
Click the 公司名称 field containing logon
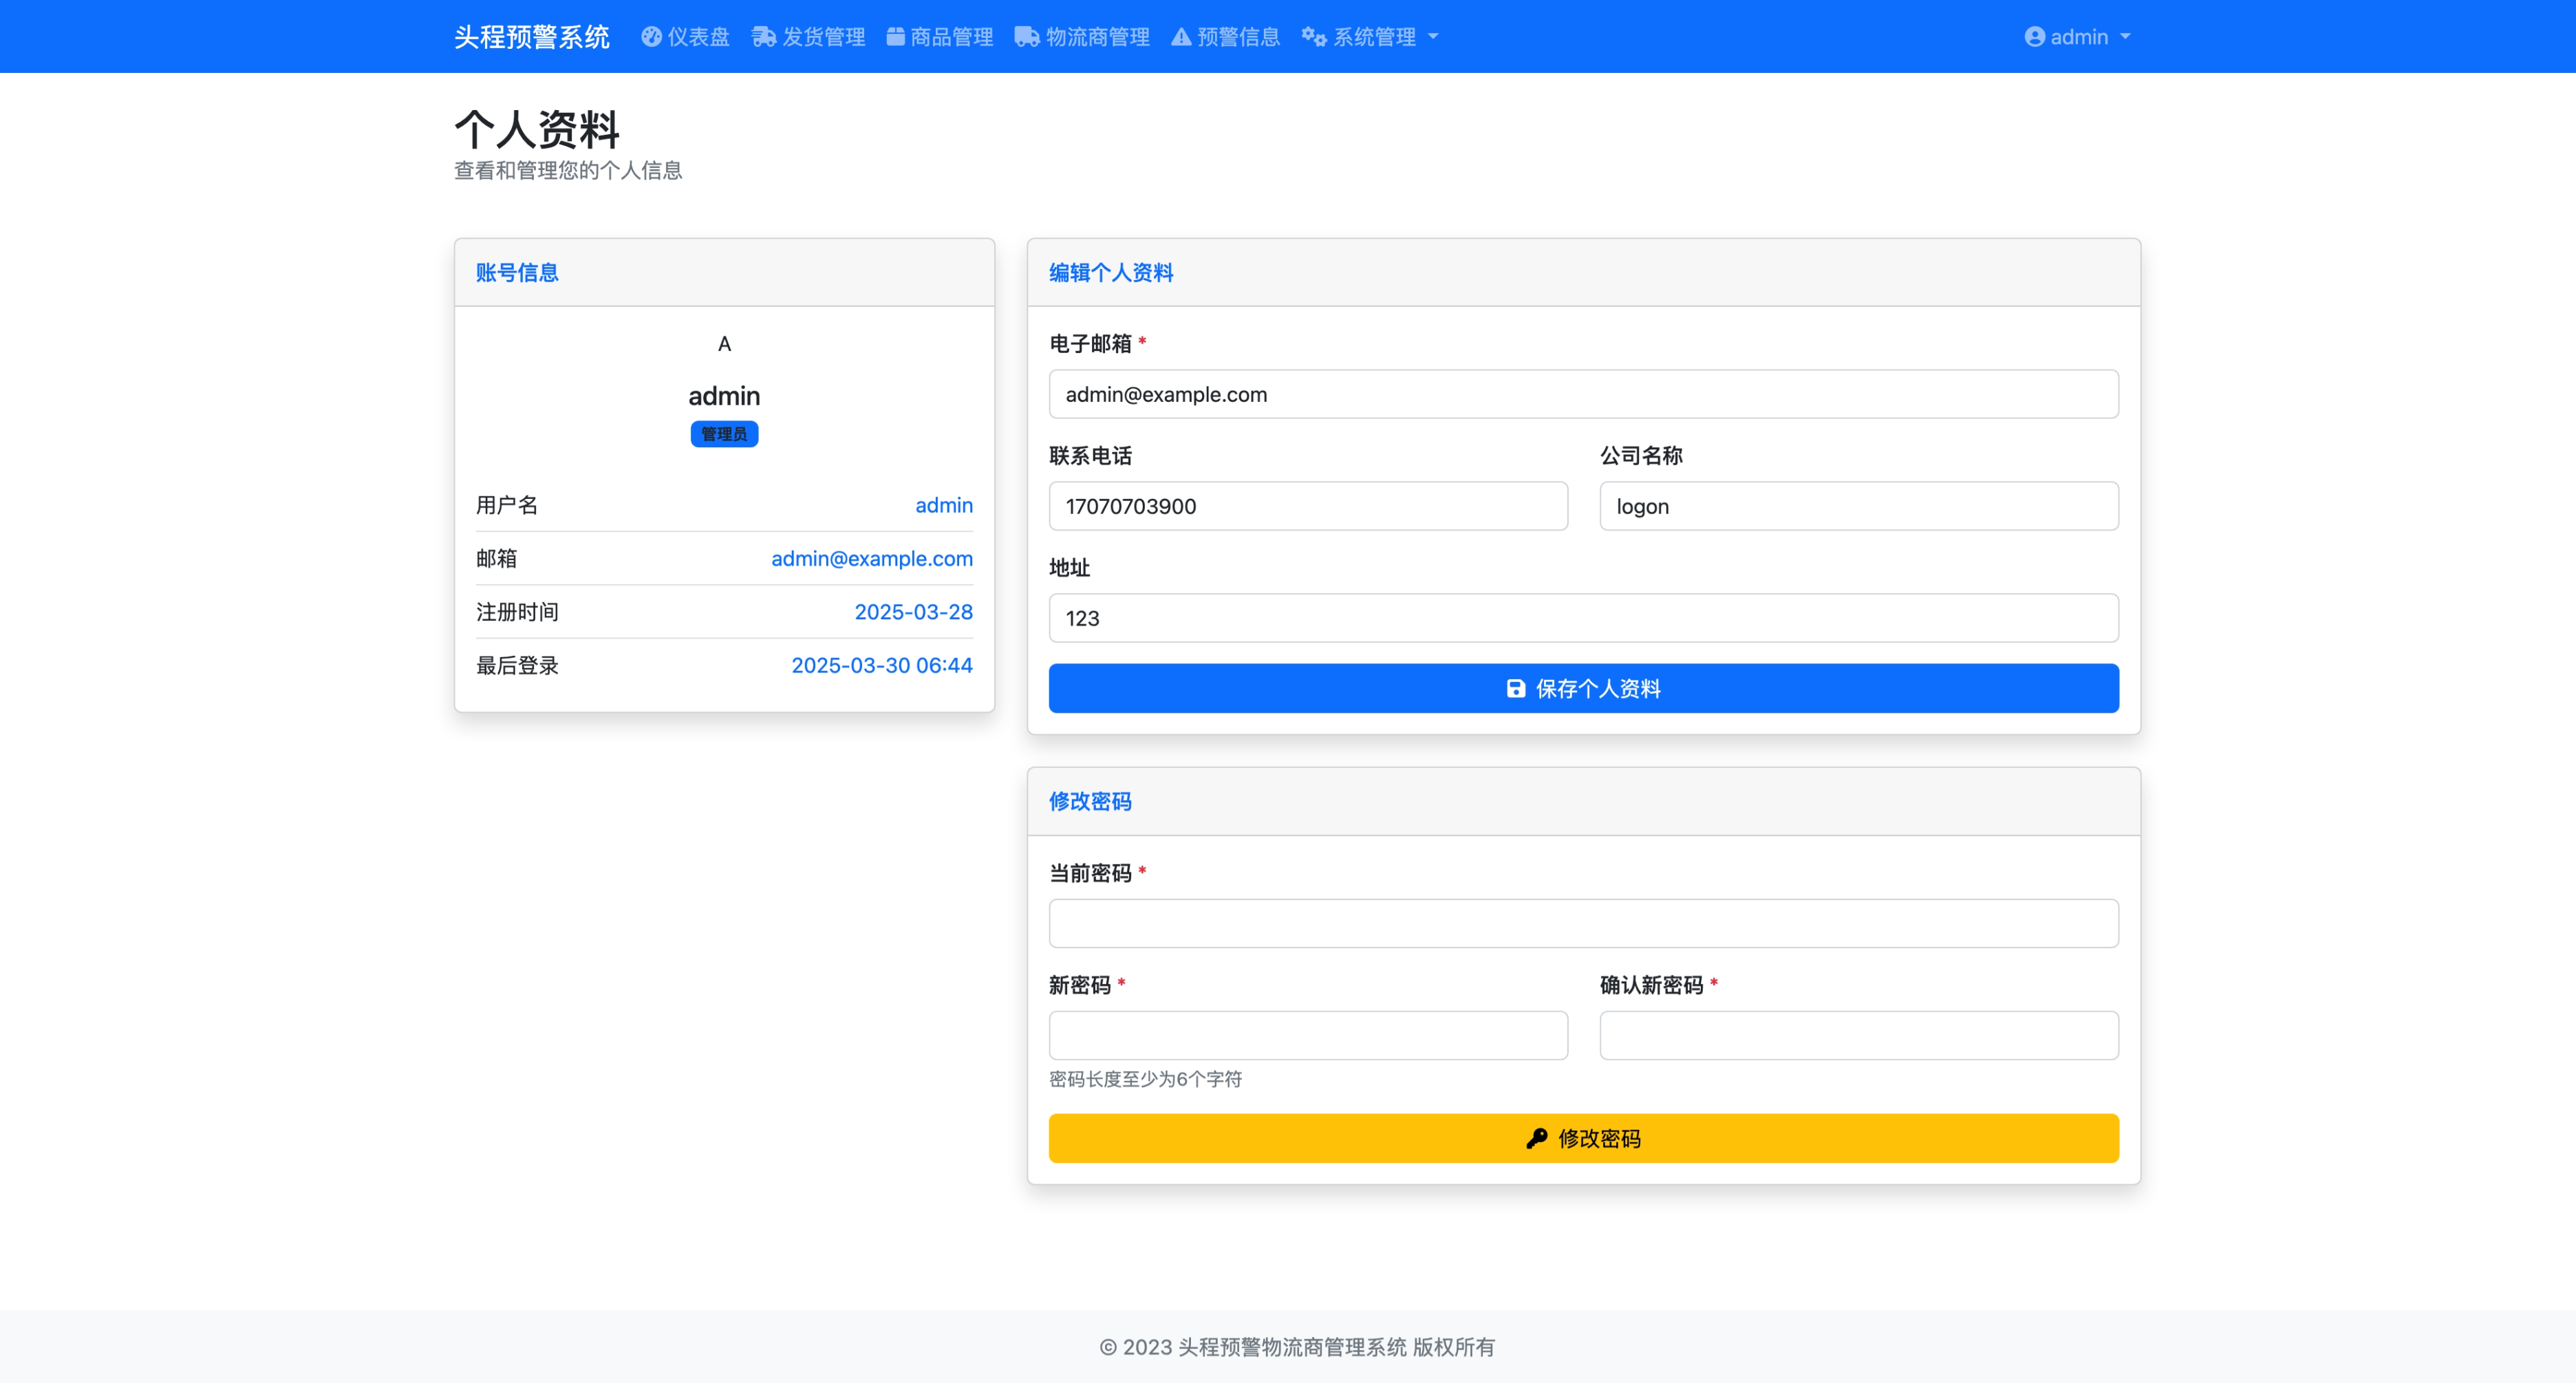pos(1858,506)
